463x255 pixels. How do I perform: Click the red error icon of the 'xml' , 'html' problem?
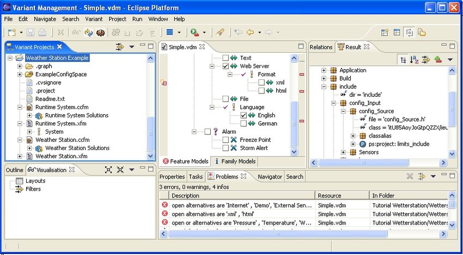click(x=165, y=214)
